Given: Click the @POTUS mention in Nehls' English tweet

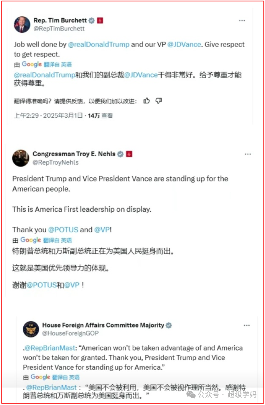Looking at the screenshot, I should pyautogui.click(x=63, y=230).
